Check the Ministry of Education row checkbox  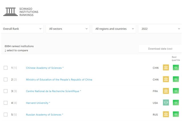6,79
